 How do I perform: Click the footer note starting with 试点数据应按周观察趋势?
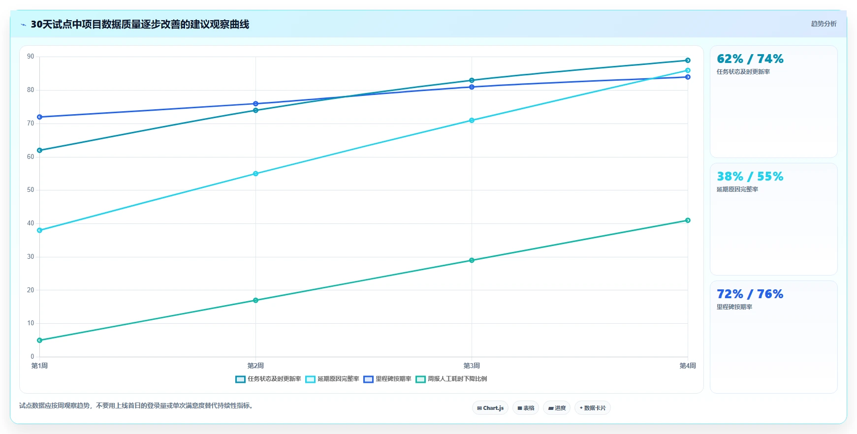pyautogui.click(x=136, y=406)
